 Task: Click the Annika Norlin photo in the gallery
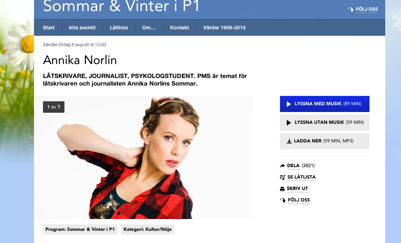click(144, 157)
